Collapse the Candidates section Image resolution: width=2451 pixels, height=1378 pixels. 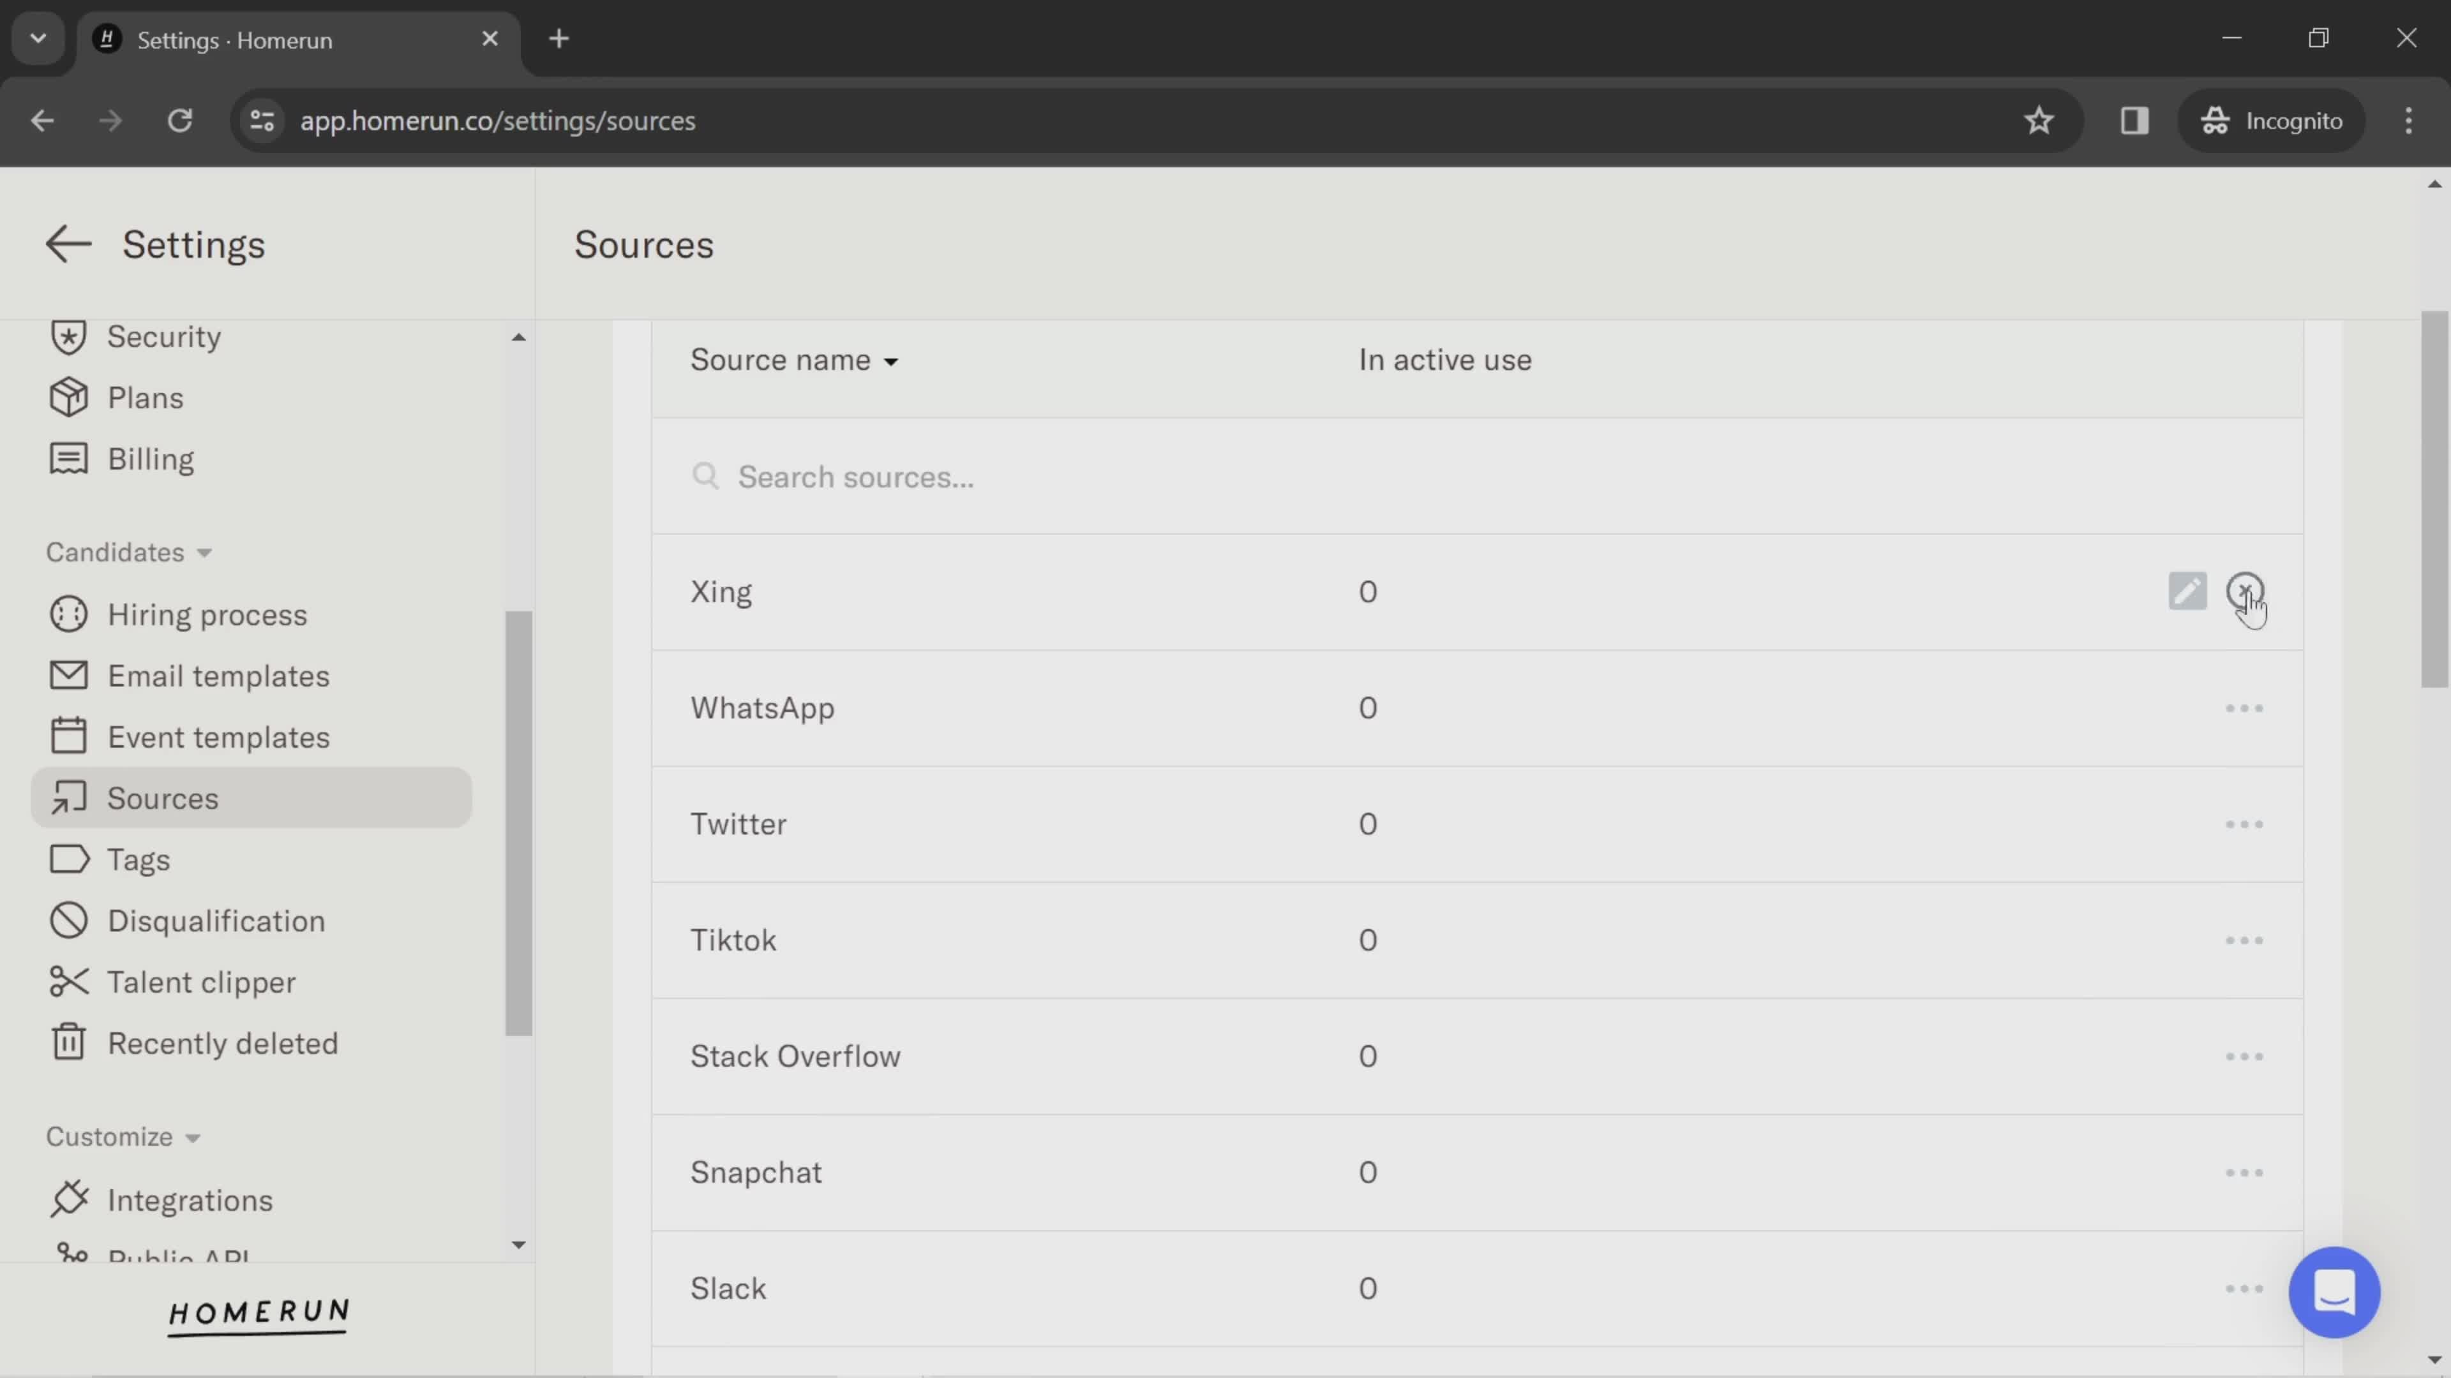[x=128, y=552]
